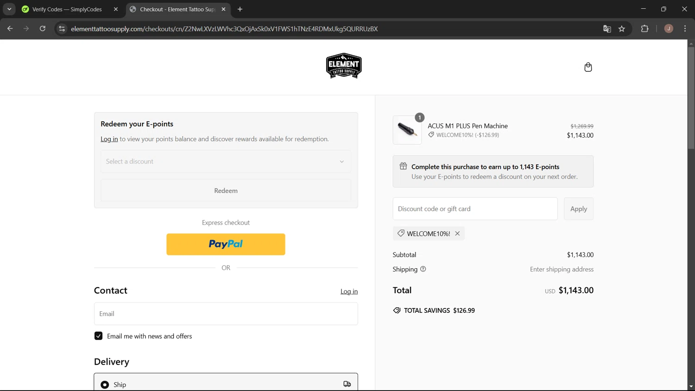The image size is (695, 391).
Task: Click Log in link in E-points section
Action: point(109,139)
